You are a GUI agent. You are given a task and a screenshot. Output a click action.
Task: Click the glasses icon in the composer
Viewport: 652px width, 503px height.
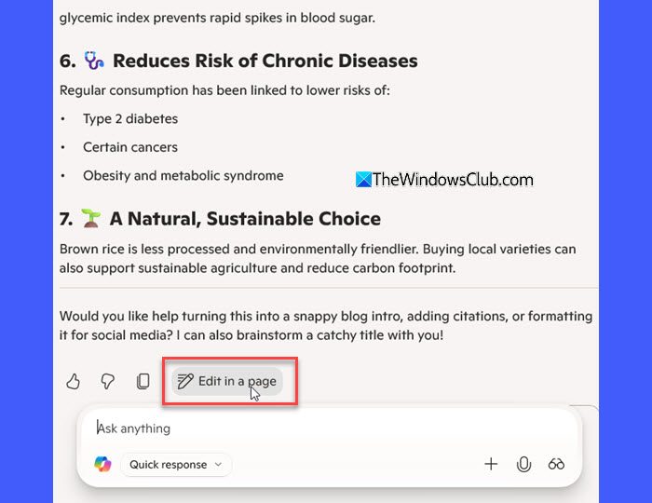556,464
